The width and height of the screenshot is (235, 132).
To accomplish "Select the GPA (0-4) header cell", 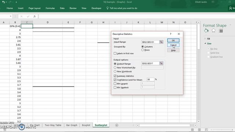I will click(x=15, y=26).
